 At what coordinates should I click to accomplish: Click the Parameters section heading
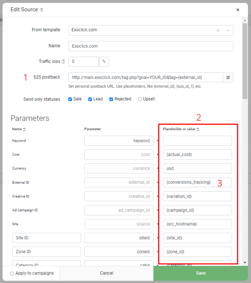[30, 119]
